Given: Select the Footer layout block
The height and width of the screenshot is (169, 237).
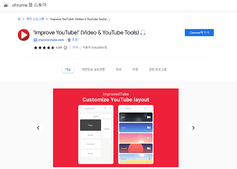Looking at the screenshot, I should 90,154.
